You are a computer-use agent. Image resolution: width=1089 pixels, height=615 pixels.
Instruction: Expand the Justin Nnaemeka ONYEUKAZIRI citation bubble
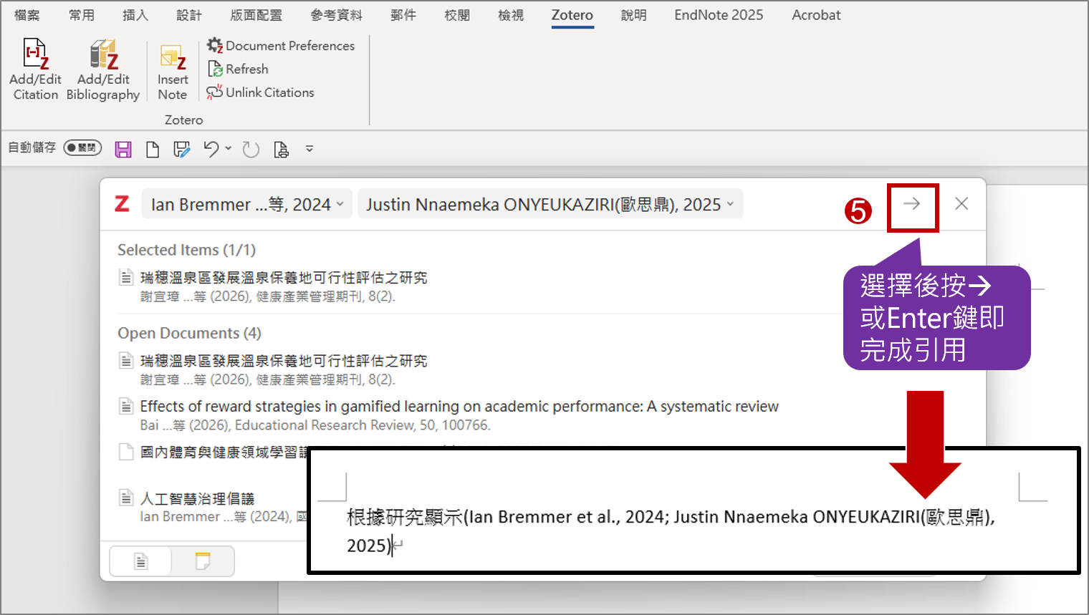click(550, 205)
